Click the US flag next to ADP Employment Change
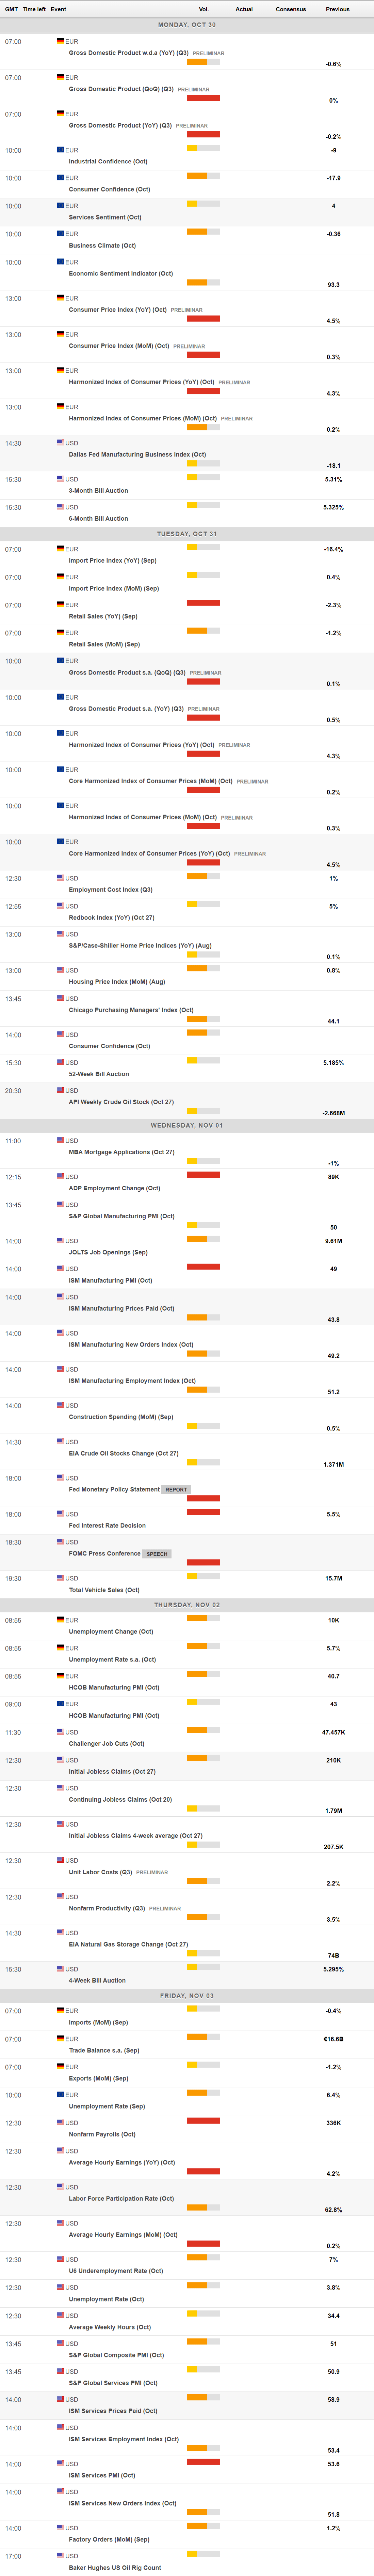Image resolution: width=374 pixels, height=2576 pixels. pyautogui.click(x=61, y=1177)
